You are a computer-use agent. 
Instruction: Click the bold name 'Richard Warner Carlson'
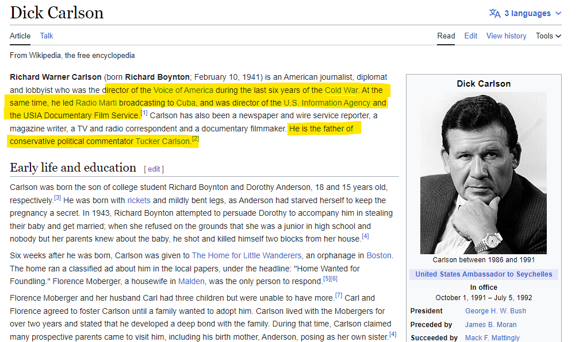pos(56,77)
